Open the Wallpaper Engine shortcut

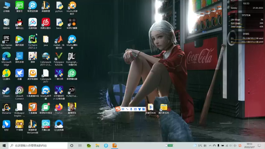tap(20, 110)
